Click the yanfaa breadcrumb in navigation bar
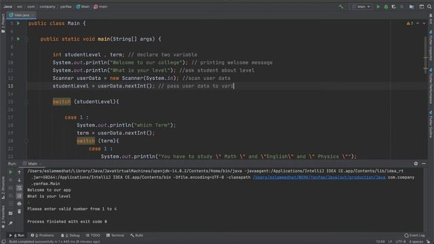Viewport: 434px width, 244px height. [x=66, y=7]
